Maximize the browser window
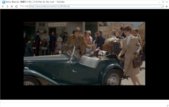The image size is (169, 107). point(163,2)
